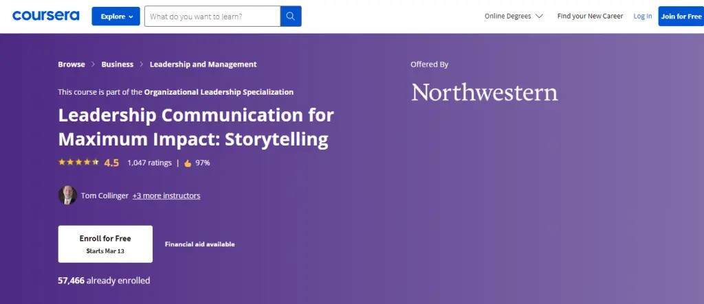Open Organizational Leadership Specialization link

coord(219,92)
